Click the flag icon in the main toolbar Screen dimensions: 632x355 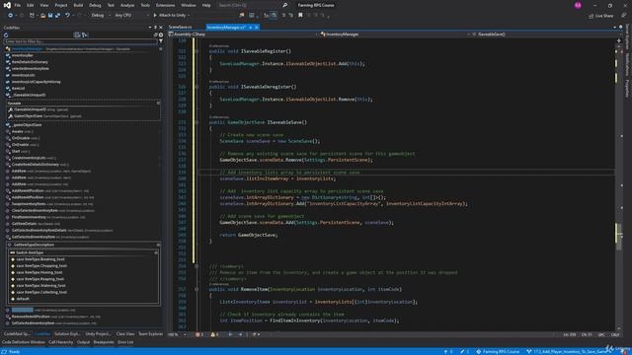point(242,16)
